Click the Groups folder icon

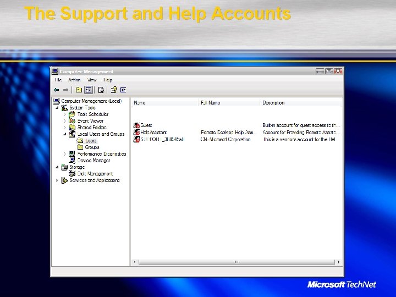[80, 147]
